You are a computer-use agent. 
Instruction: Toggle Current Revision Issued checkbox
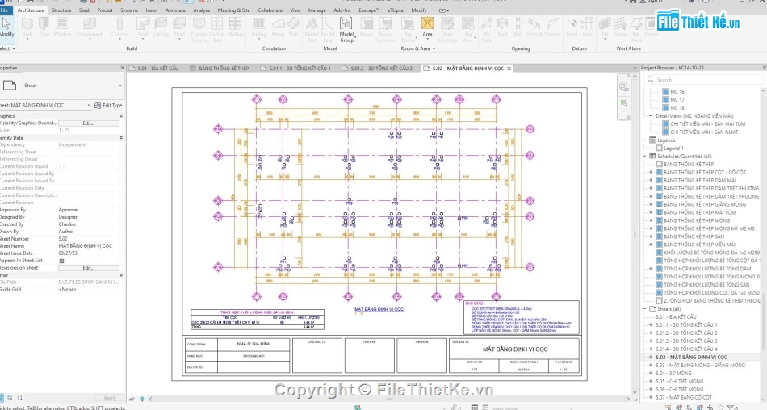(61, 167)
